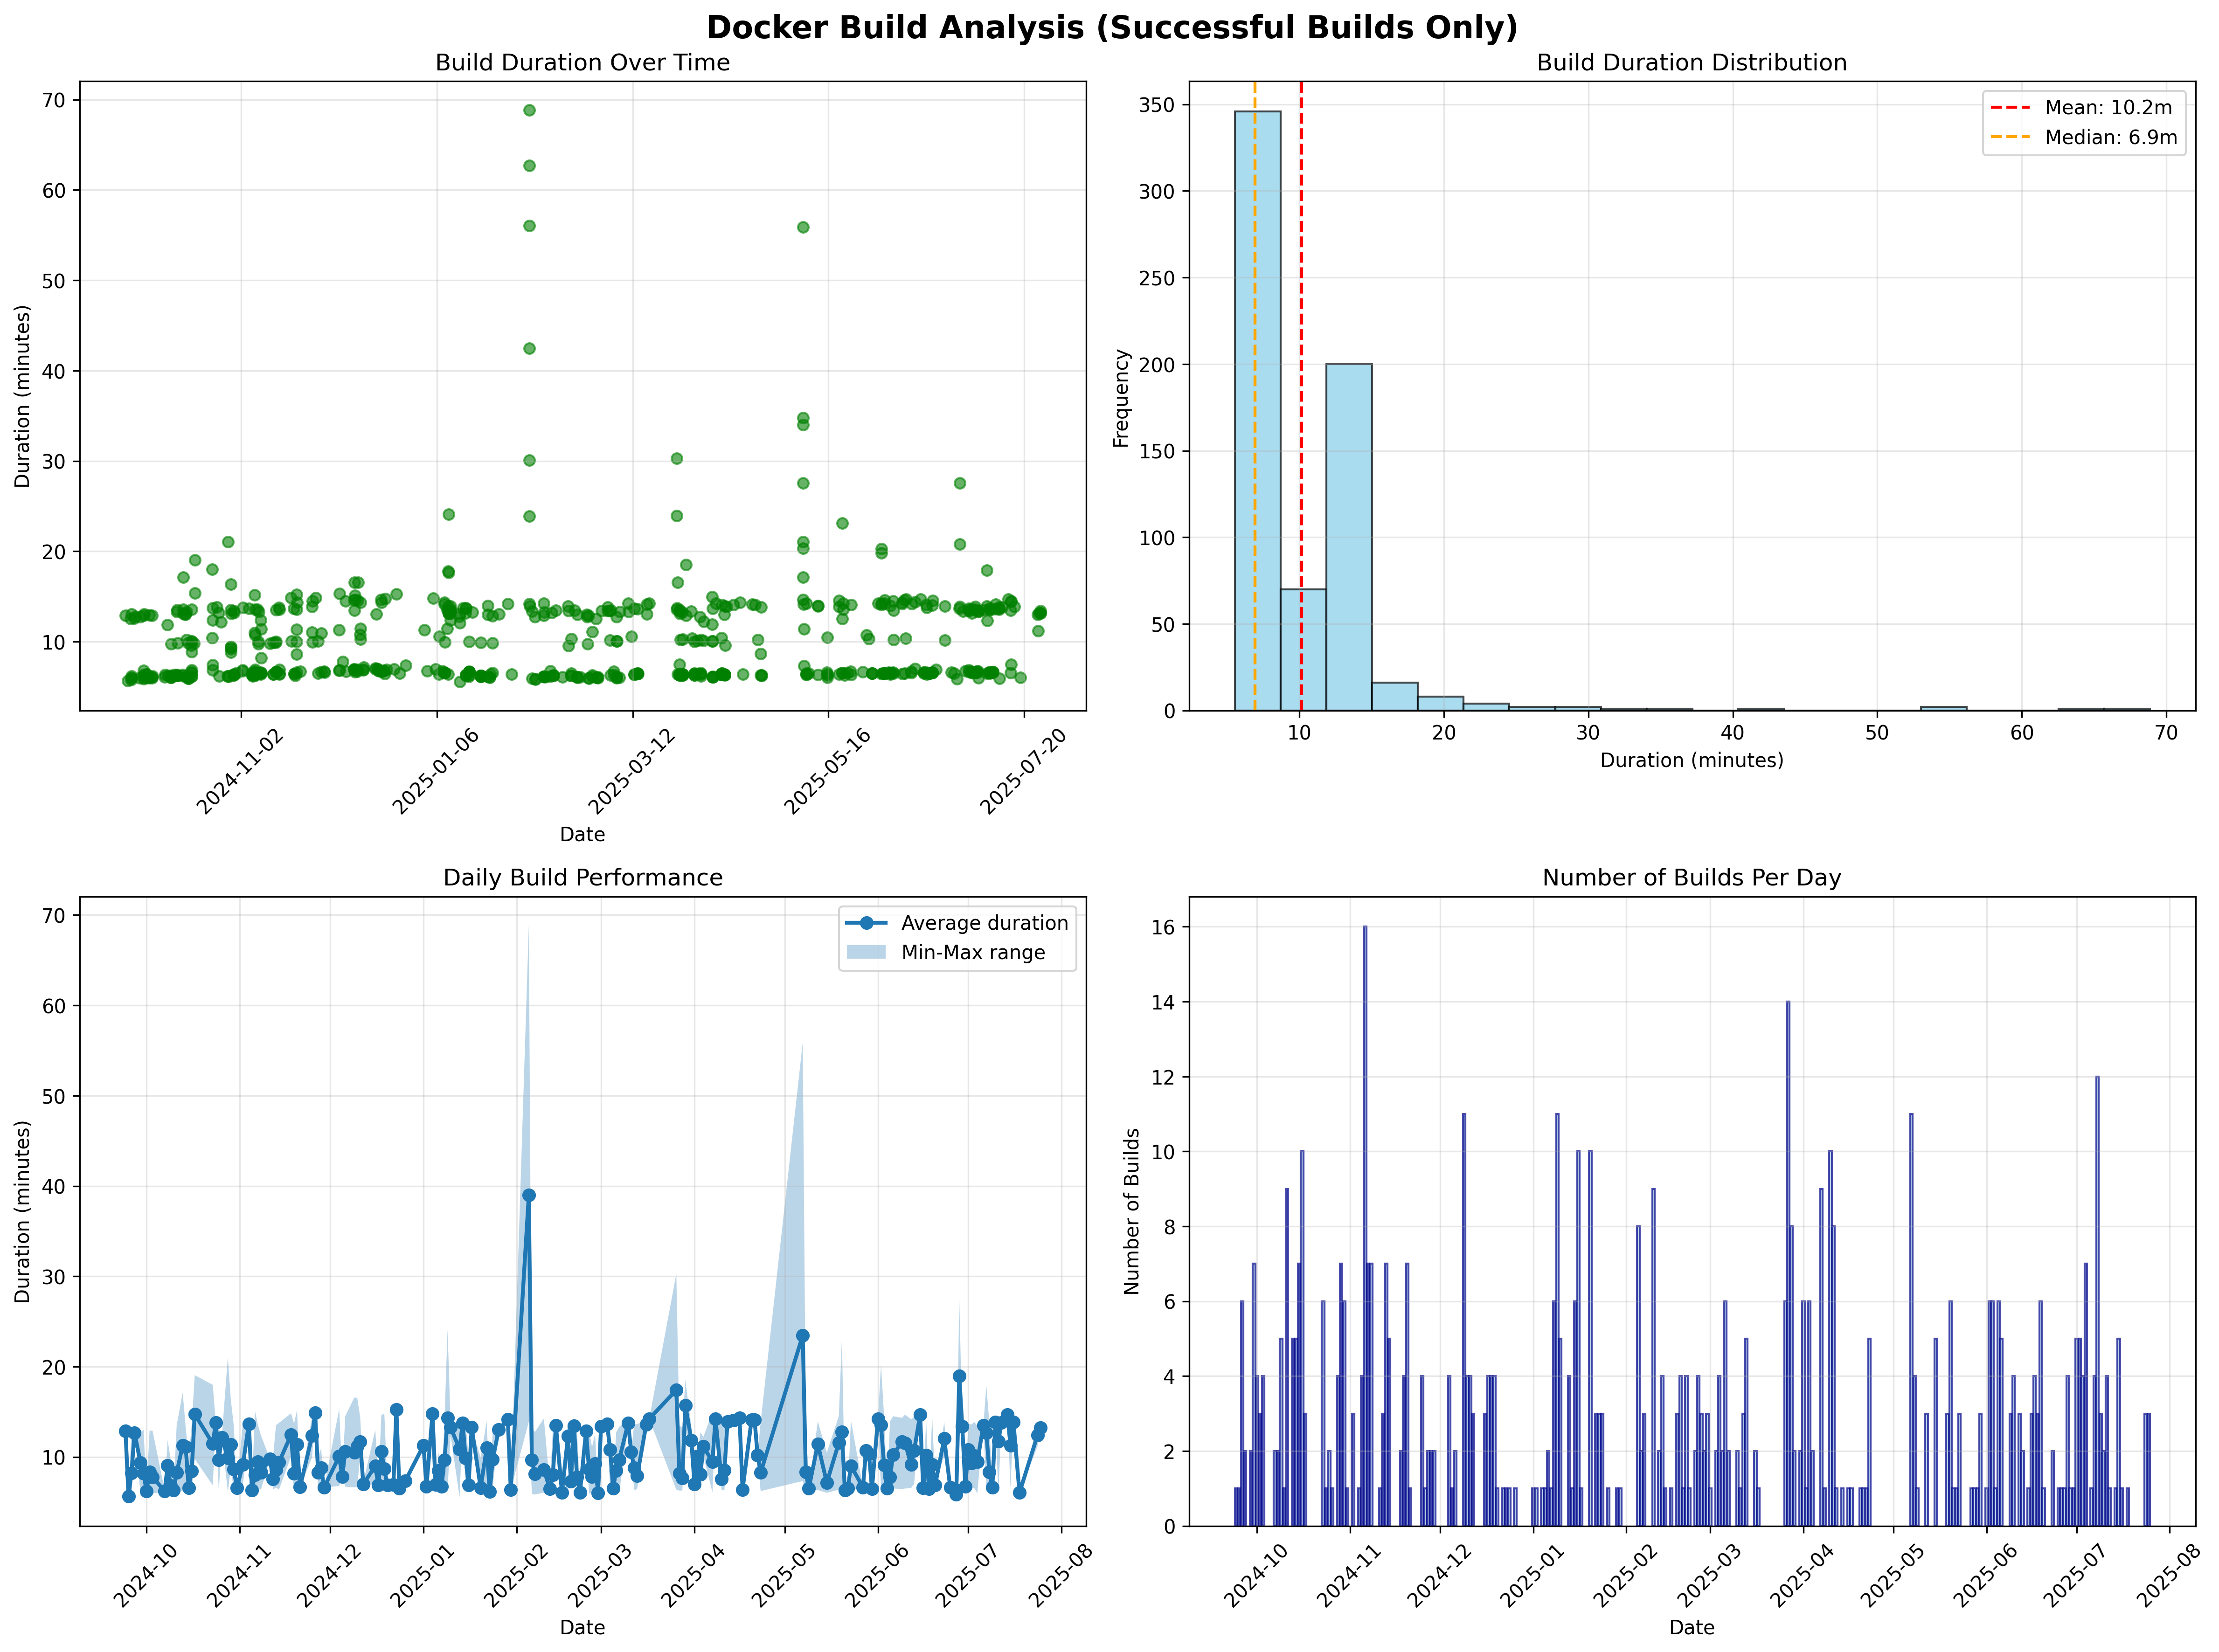
Task: Click the 'Number of Builds Per Day' title
Action: (x=1691, y=878)
